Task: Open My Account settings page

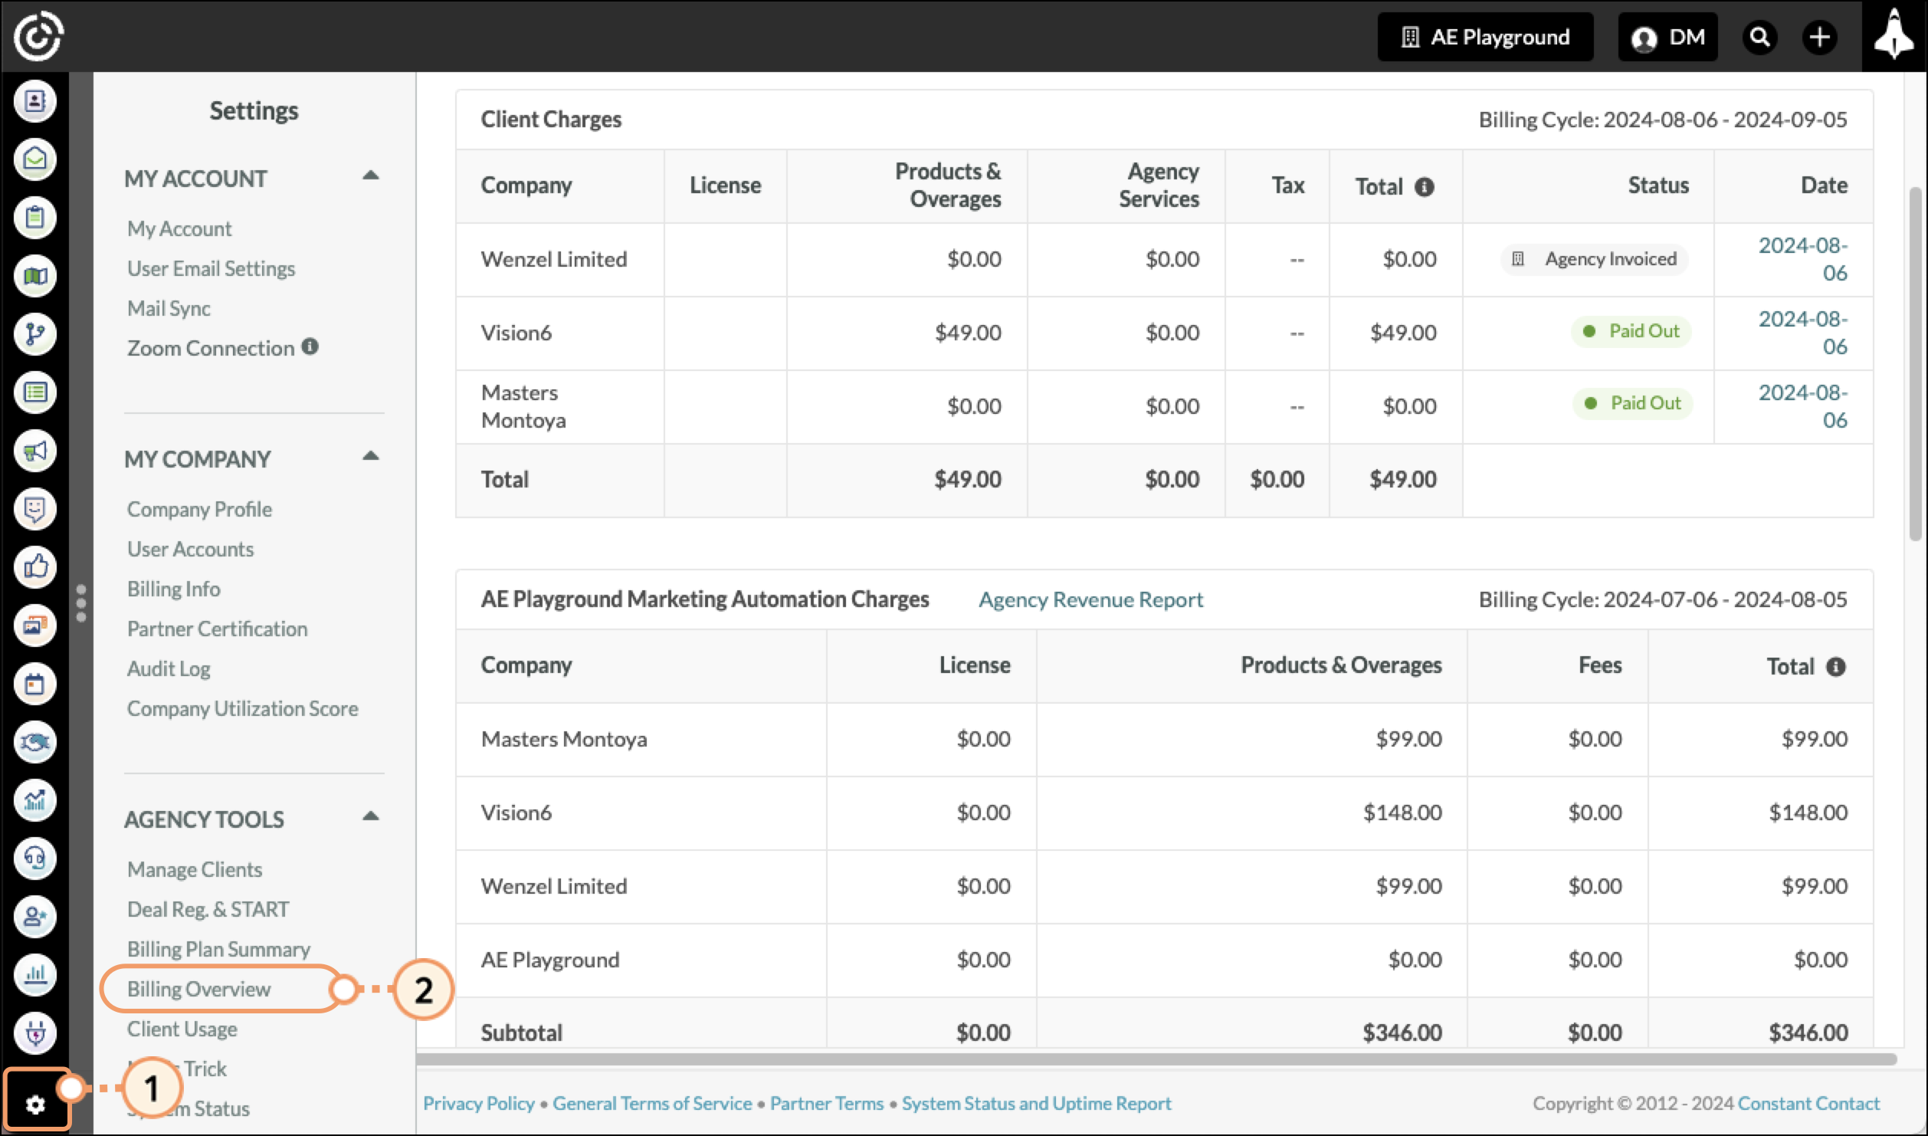Action: coord(179,228)
